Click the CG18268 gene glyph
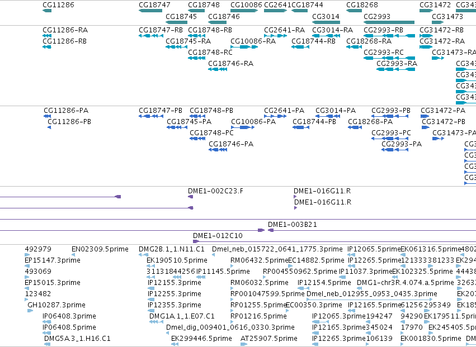The image size is (476, 347). 354,11
